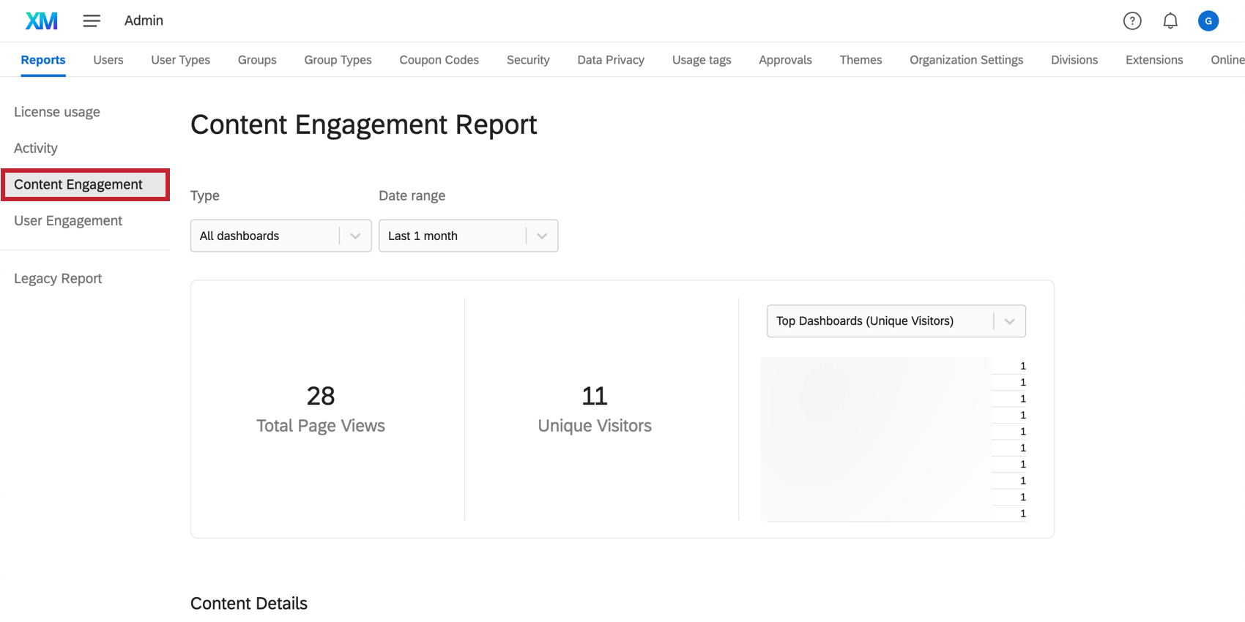This screenshot has width=1245, height=622.
Task: Open the Coupon Codes tab
Action: coord(439,60)
